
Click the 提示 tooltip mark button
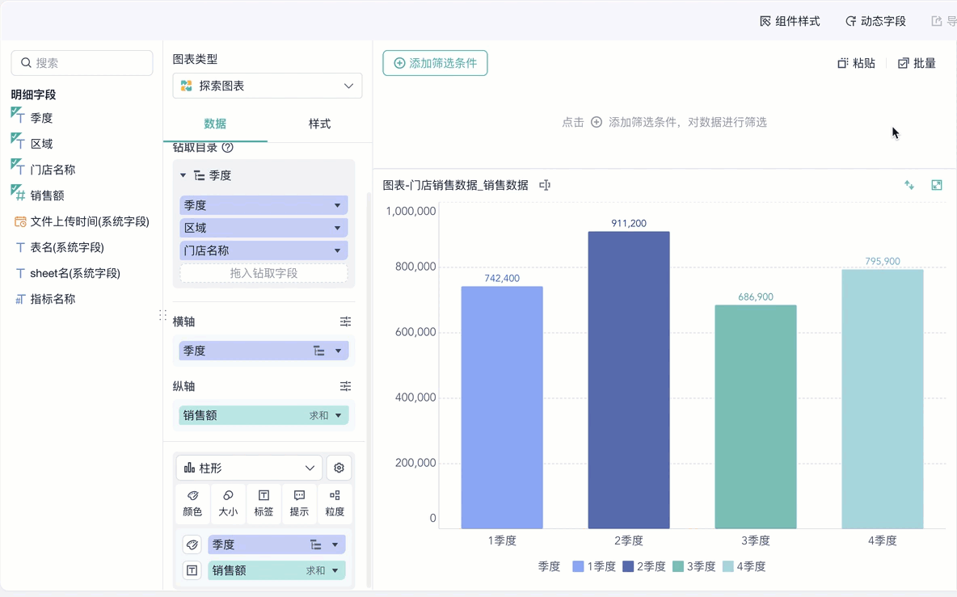click(299, 504)
